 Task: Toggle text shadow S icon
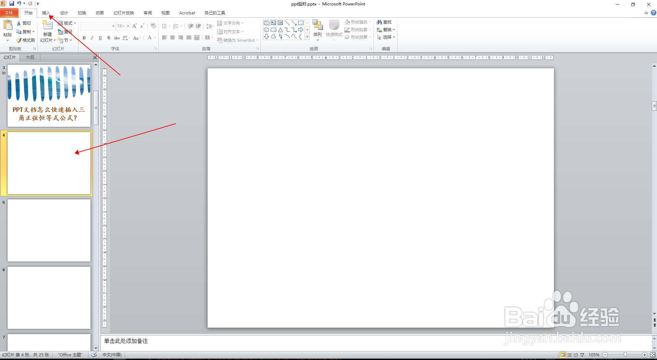coord(109,38)
